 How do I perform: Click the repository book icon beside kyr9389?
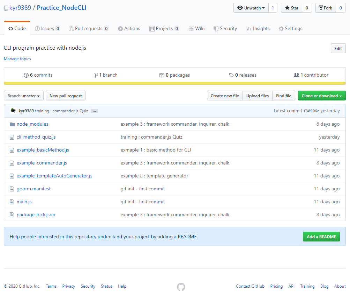click(6, 8)
